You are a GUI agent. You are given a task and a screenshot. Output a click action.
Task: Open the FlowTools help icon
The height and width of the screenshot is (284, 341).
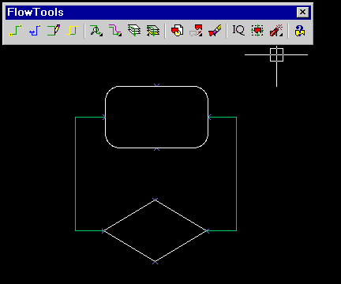300,31
